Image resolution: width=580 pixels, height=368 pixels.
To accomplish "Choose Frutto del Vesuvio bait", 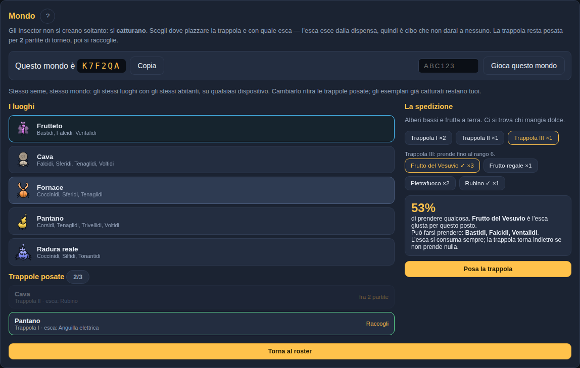I will [x=442, y=166].
